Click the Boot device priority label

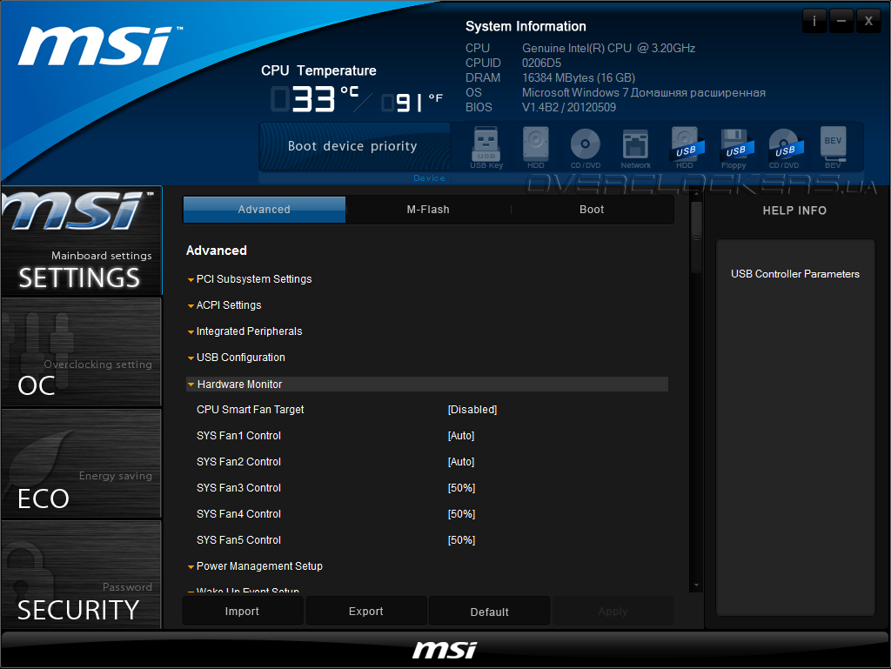(x=352, y=146)
